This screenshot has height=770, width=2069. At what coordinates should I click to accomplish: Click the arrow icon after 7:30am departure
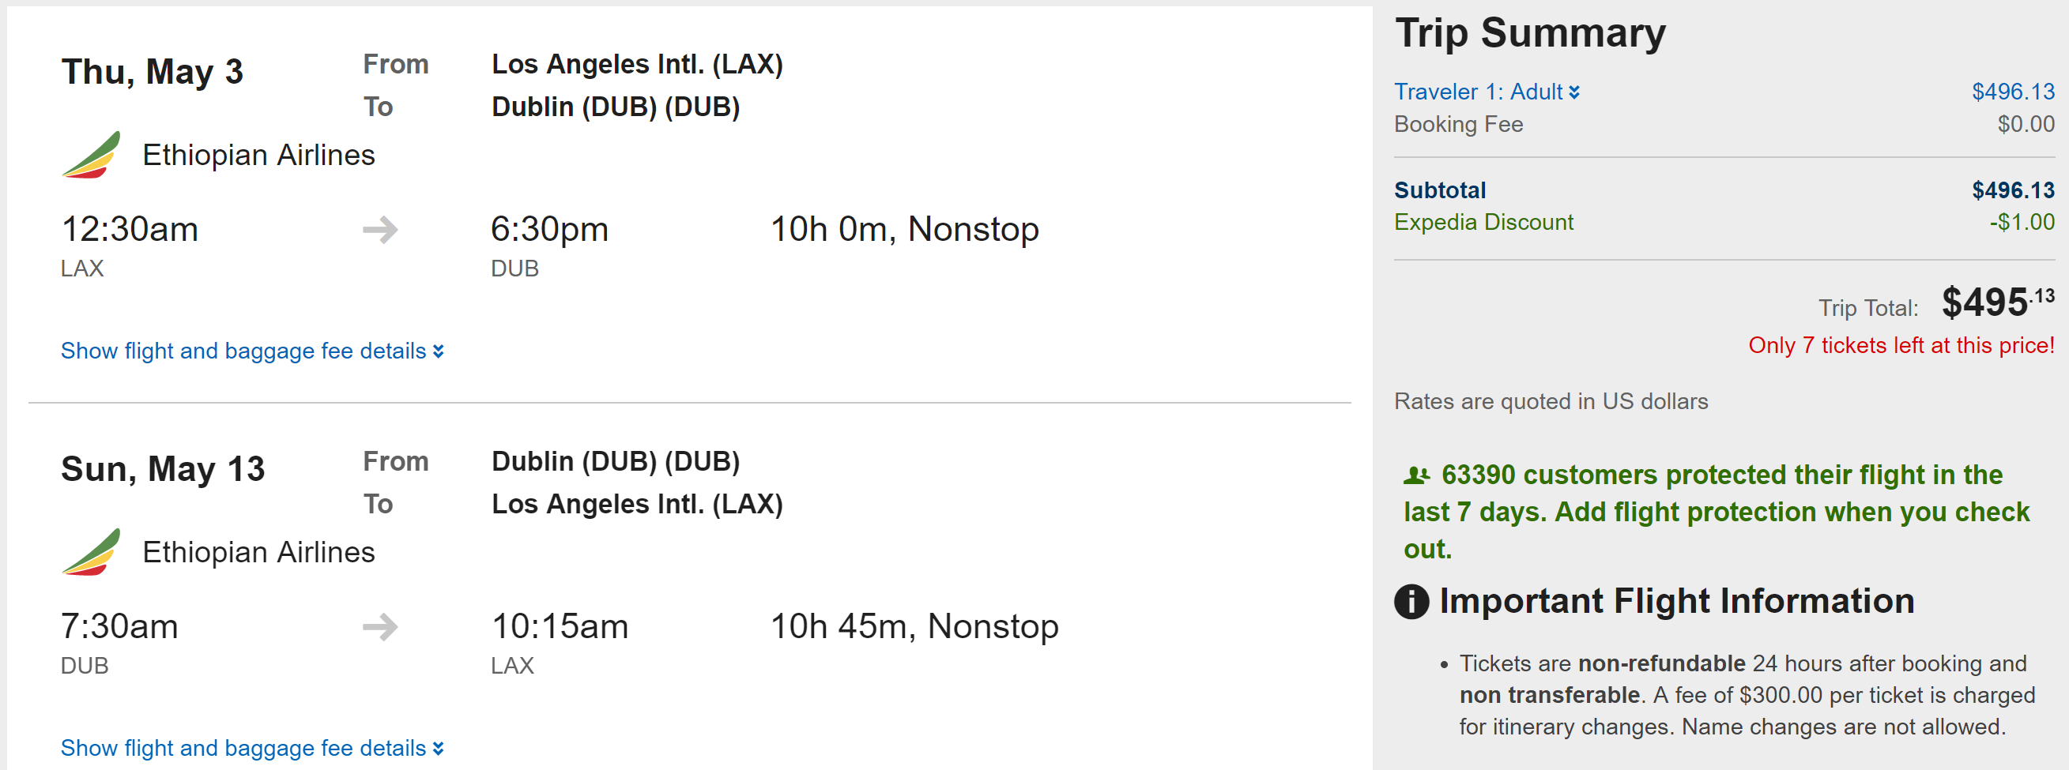(x=380, y=627)
